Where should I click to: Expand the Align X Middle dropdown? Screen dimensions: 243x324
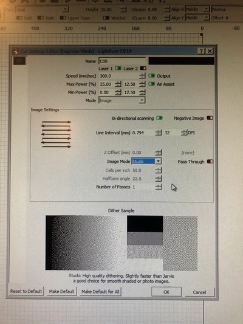[197, 9]
